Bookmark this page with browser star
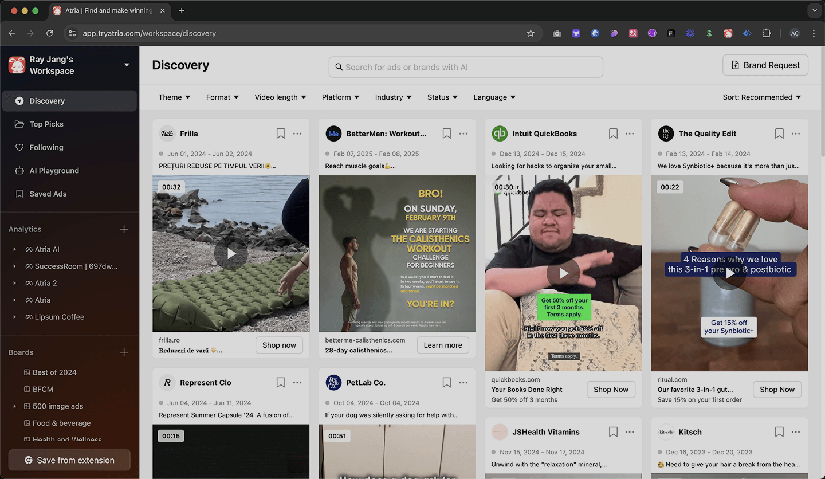The image size is (825, 479). click(531, 33)
